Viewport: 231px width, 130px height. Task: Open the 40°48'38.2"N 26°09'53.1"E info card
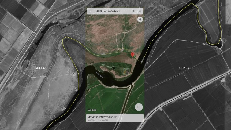click(x=115, y=118)
